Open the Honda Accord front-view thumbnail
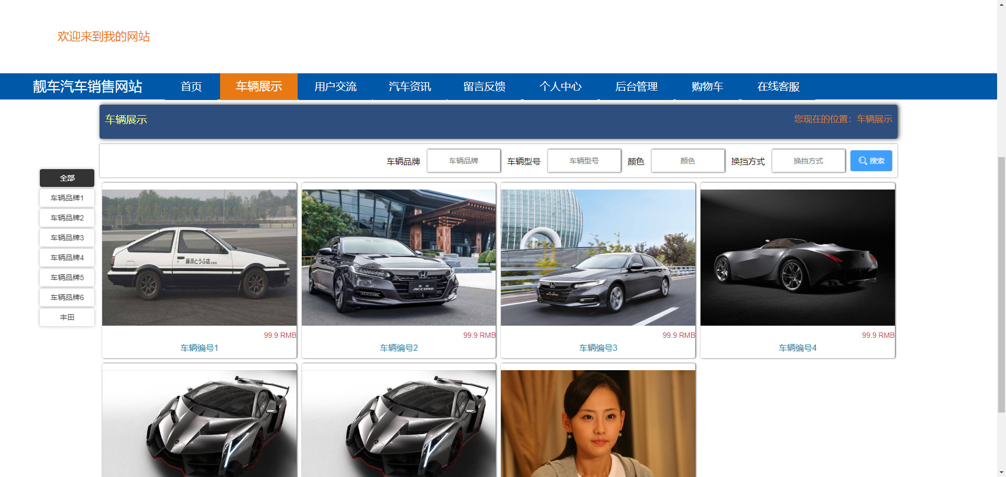 point(399,258)
